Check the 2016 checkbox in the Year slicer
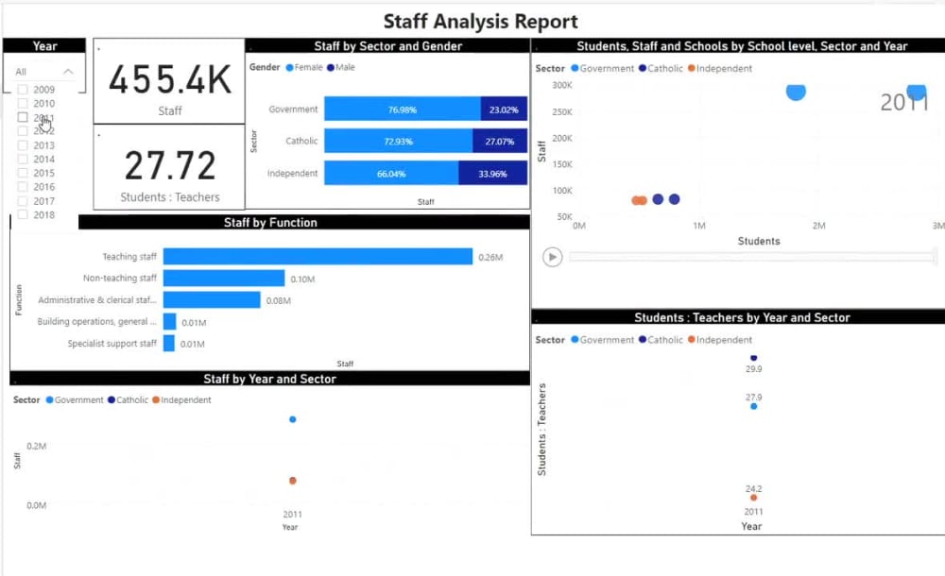 pos(25,187)
